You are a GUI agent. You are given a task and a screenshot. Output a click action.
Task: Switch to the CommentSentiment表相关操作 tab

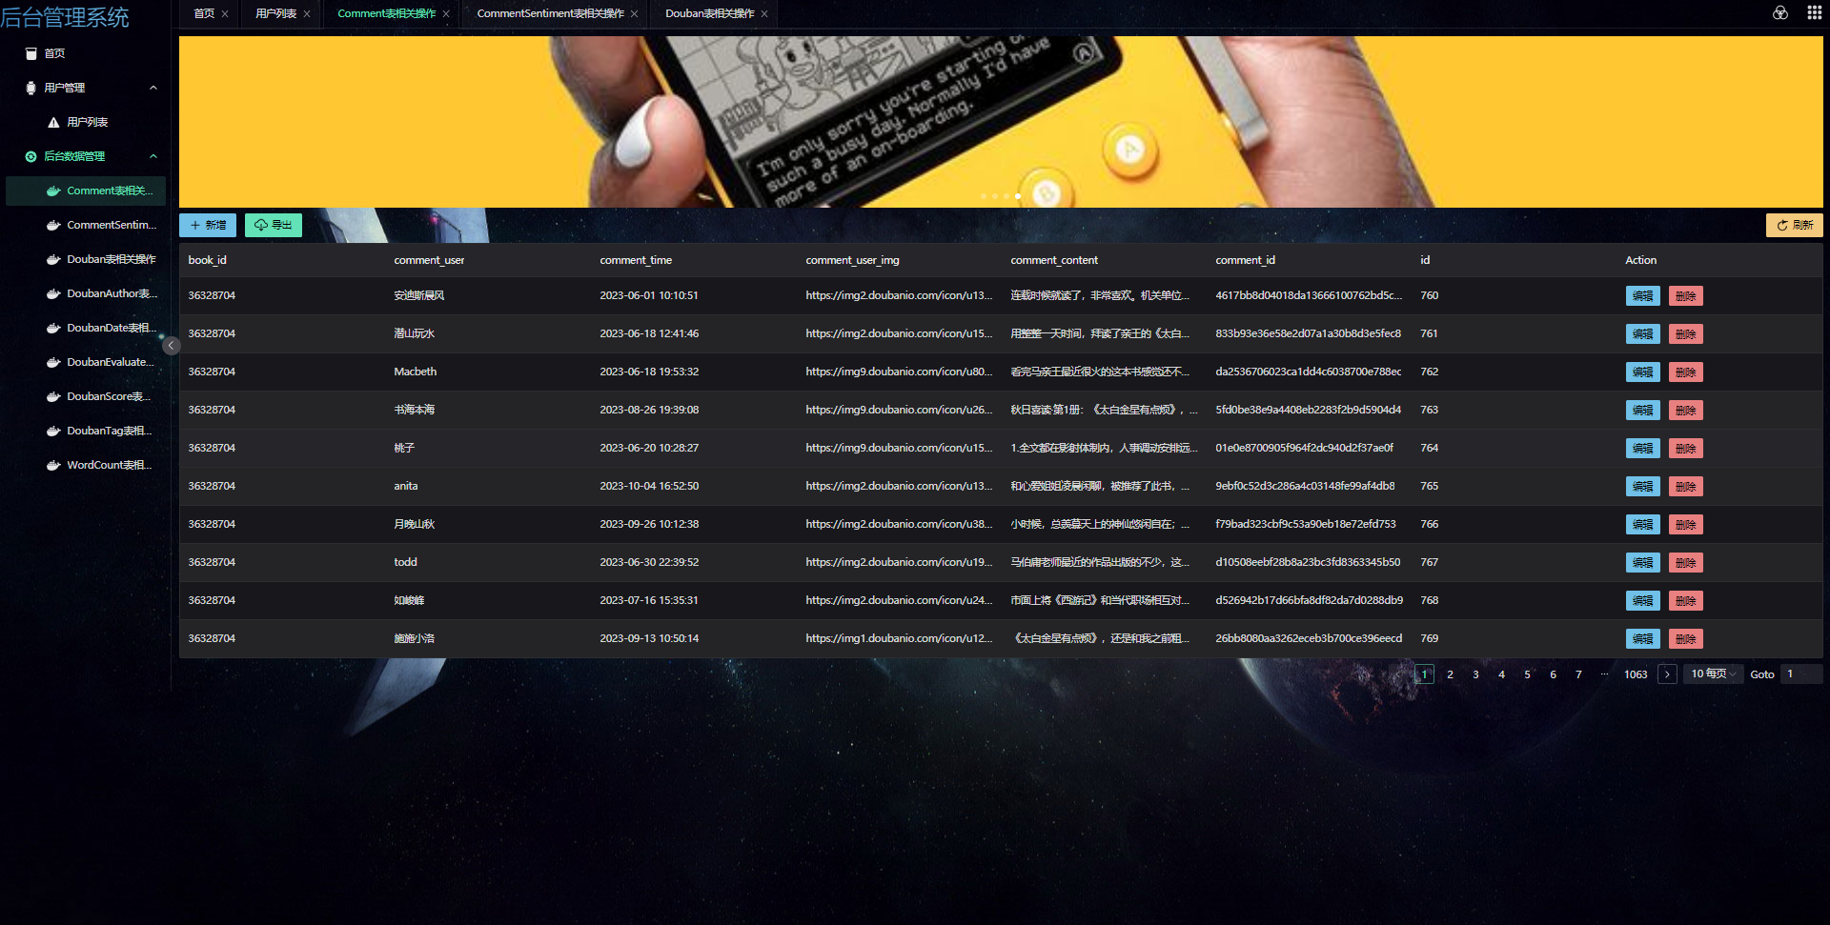click(550, 13)
